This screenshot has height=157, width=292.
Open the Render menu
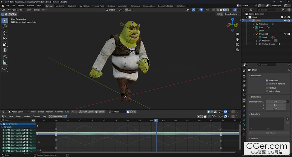click(21, 6)
